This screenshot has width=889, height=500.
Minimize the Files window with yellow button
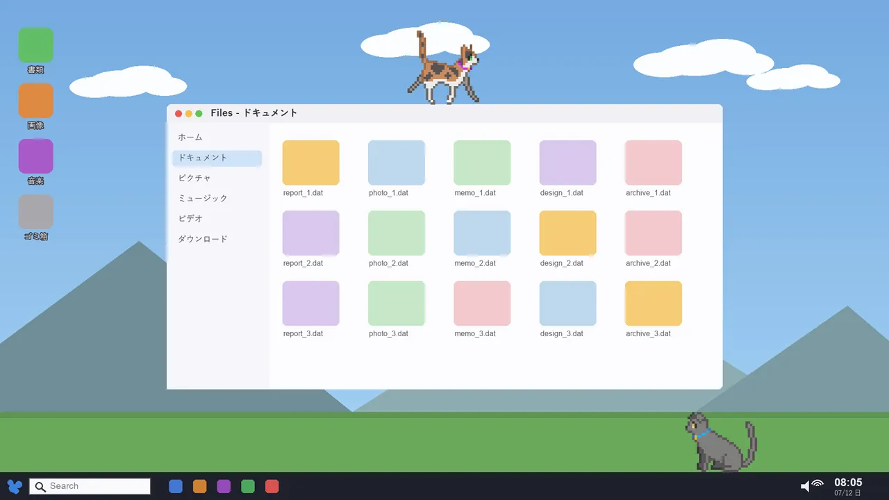coord(189,114)
